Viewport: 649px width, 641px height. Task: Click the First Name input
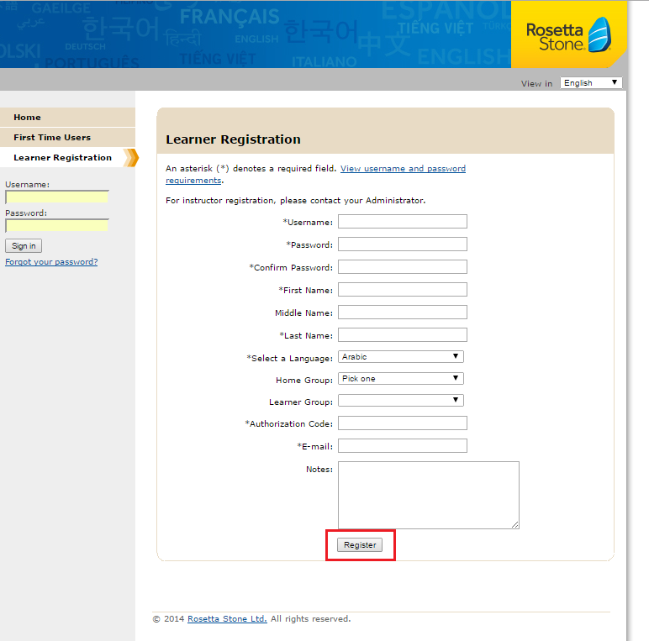tap(402, 290)
